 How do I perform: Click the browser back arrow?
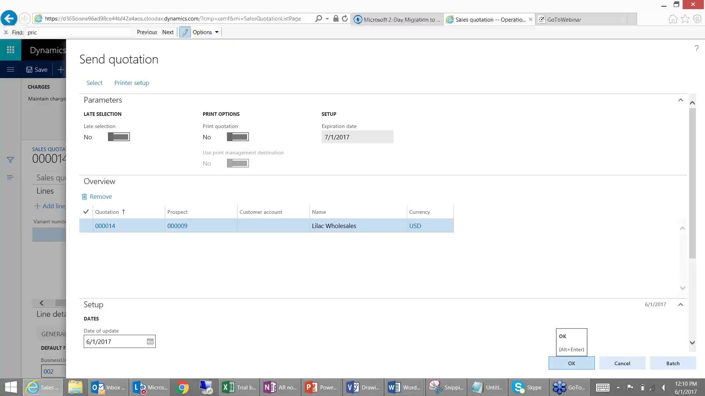tap(8, 18)
